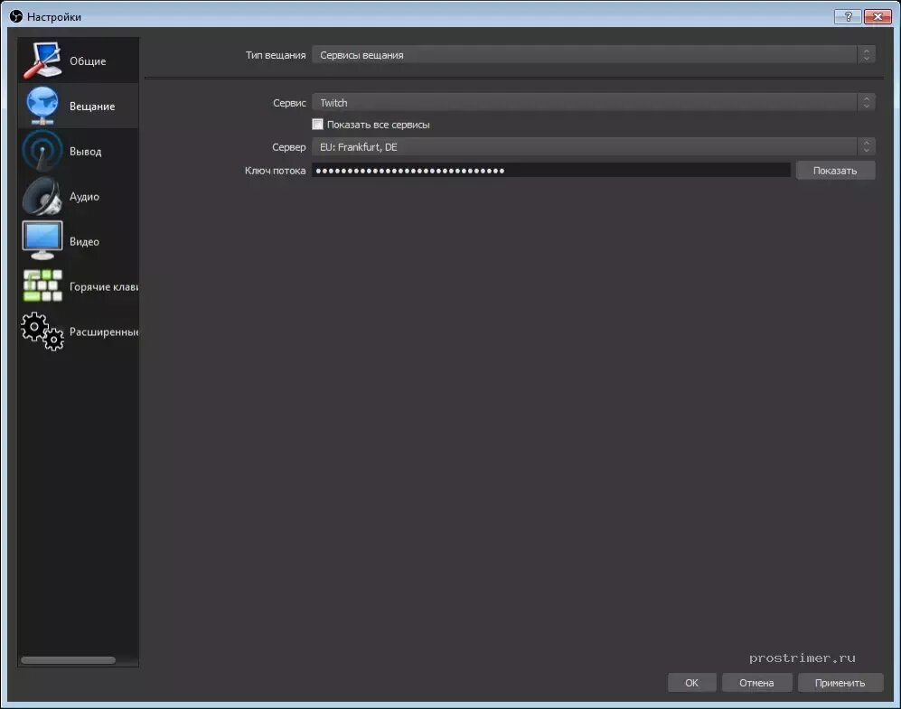The height and width of the screenshot is (709, 901).
Task: Click the Общие wrench-and-computer icon
Action: point(42,61)
